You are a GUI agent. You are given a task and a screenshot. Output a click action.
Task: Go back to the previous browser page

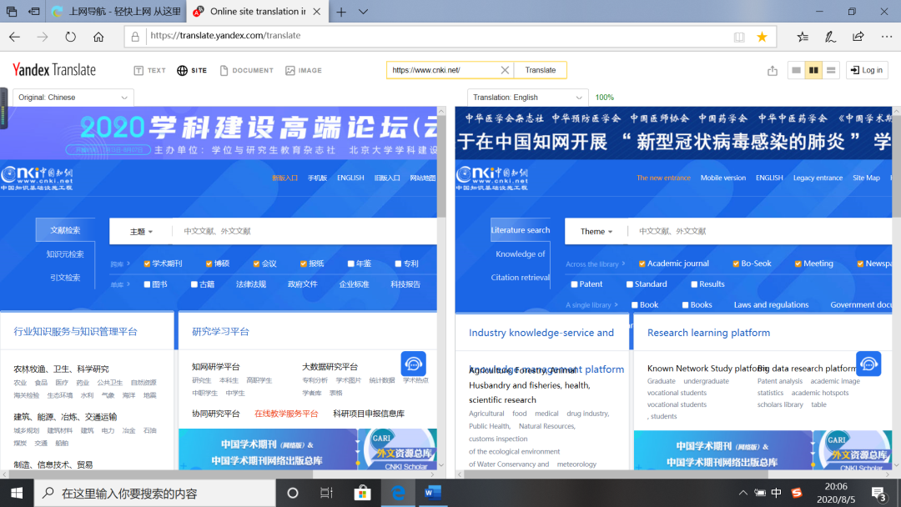(x=14, y=37)
